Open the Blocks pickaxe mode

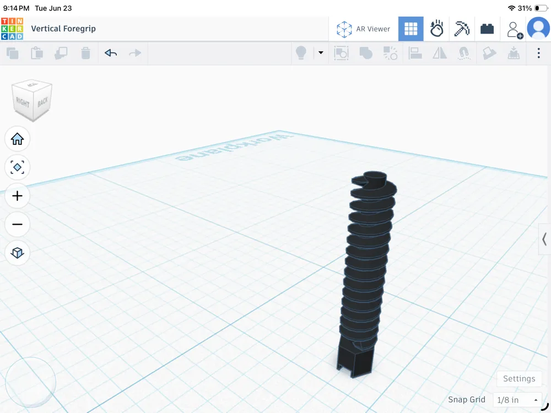pos(462,29)
